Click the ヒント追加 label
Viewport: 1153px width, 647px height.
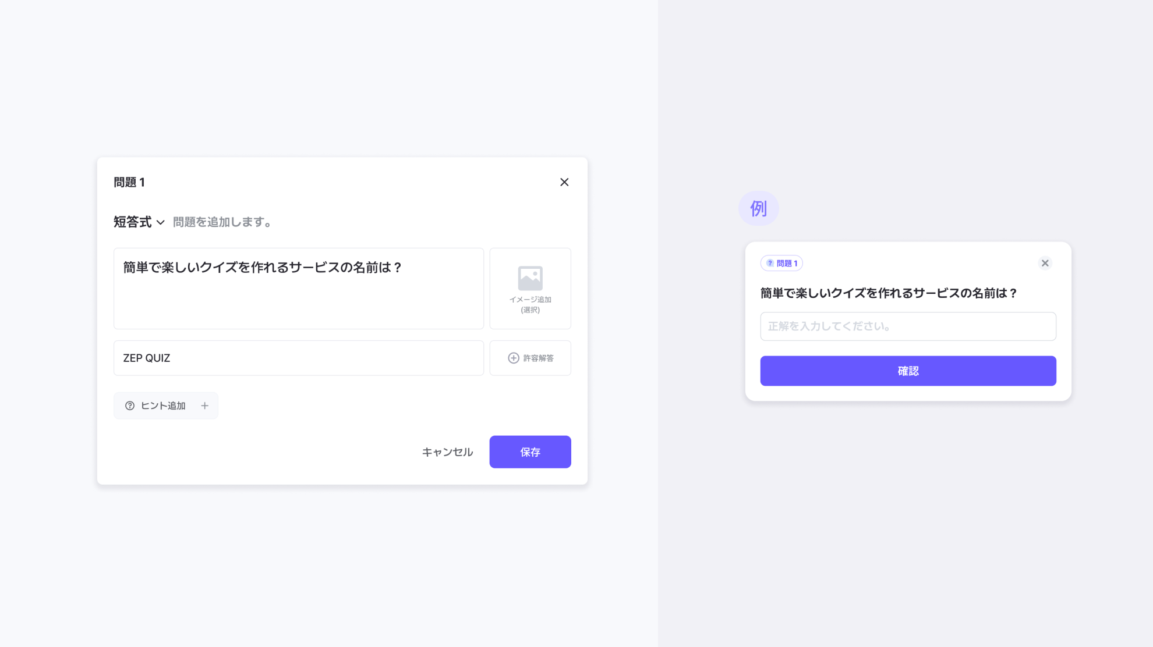click(x=163, y=406)
